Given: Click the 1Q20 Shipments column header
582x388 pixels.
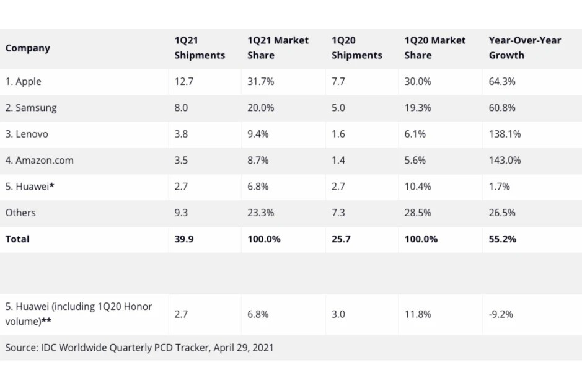Looking at the screenshot, I should [356, 48].
